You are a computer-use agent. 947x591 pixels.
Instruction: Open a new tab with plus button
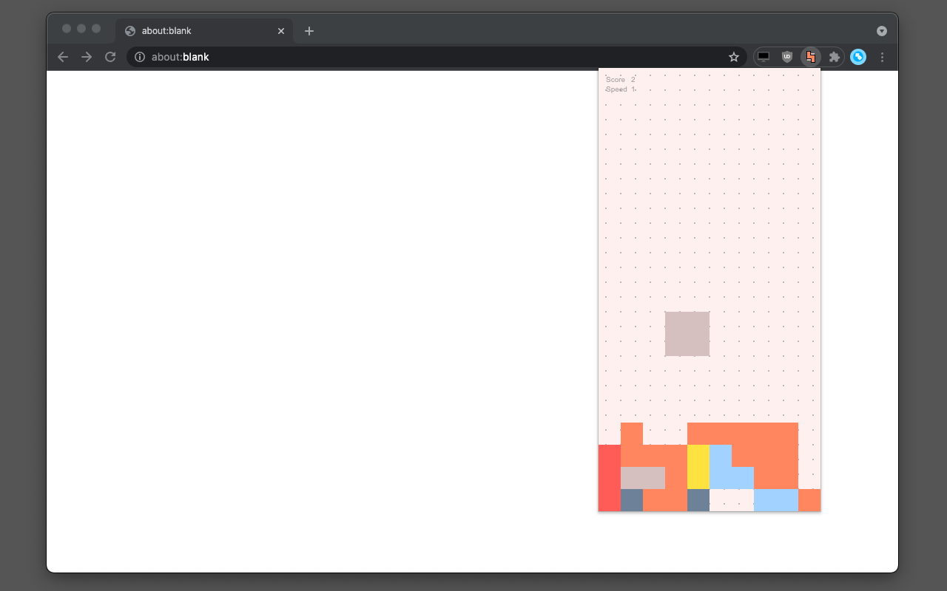point(309,31)
